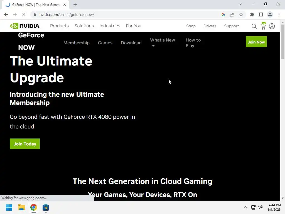This screenshot has height=214, width=285.
Task: Open the Products menu
Action: (x=60, y=26)
